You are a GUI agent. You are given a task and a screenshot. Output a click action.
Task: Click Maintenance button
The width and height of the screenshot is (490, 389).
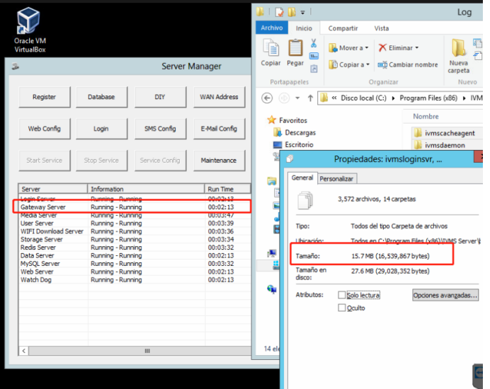point(219,161)
